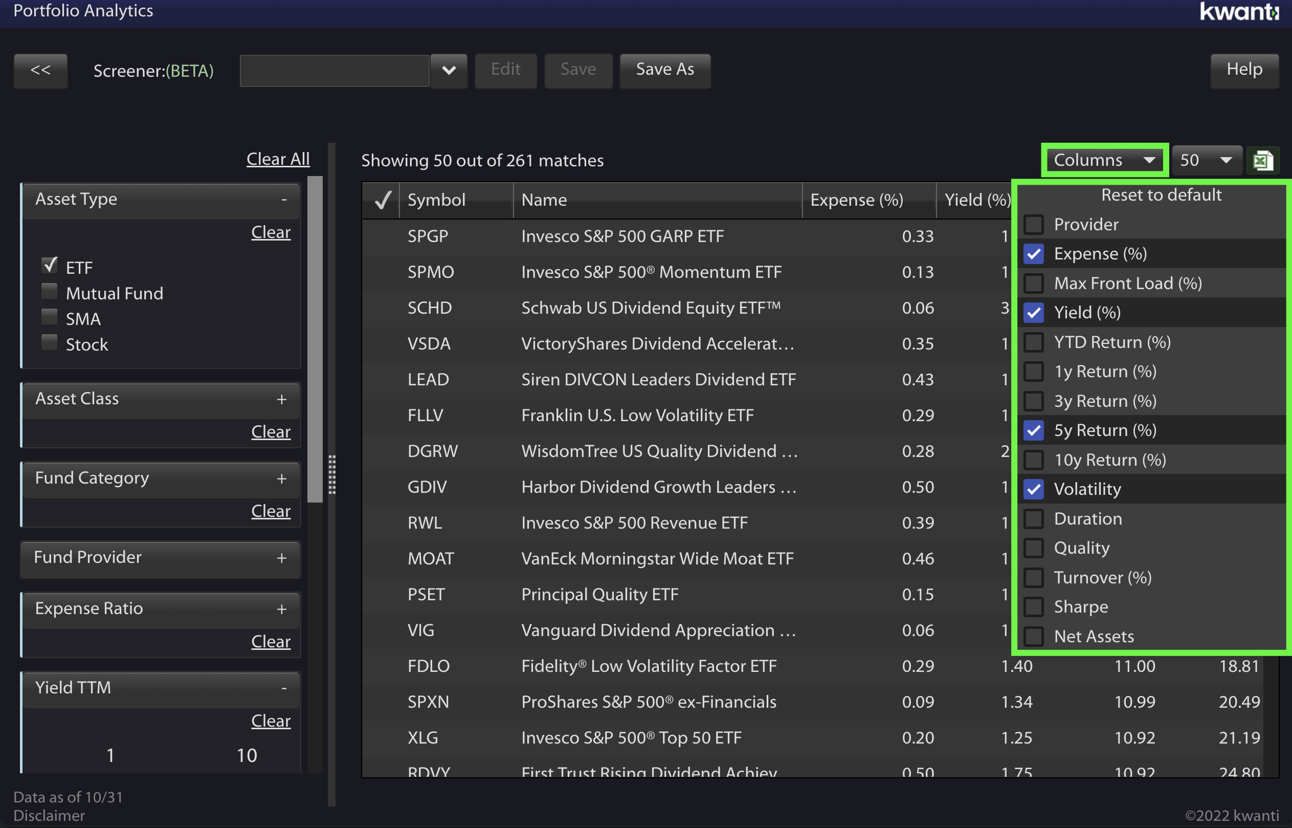Click the Yield TTM minimum value 1
The height and width of the screenshot is (828, 1292).
point(110,755)
